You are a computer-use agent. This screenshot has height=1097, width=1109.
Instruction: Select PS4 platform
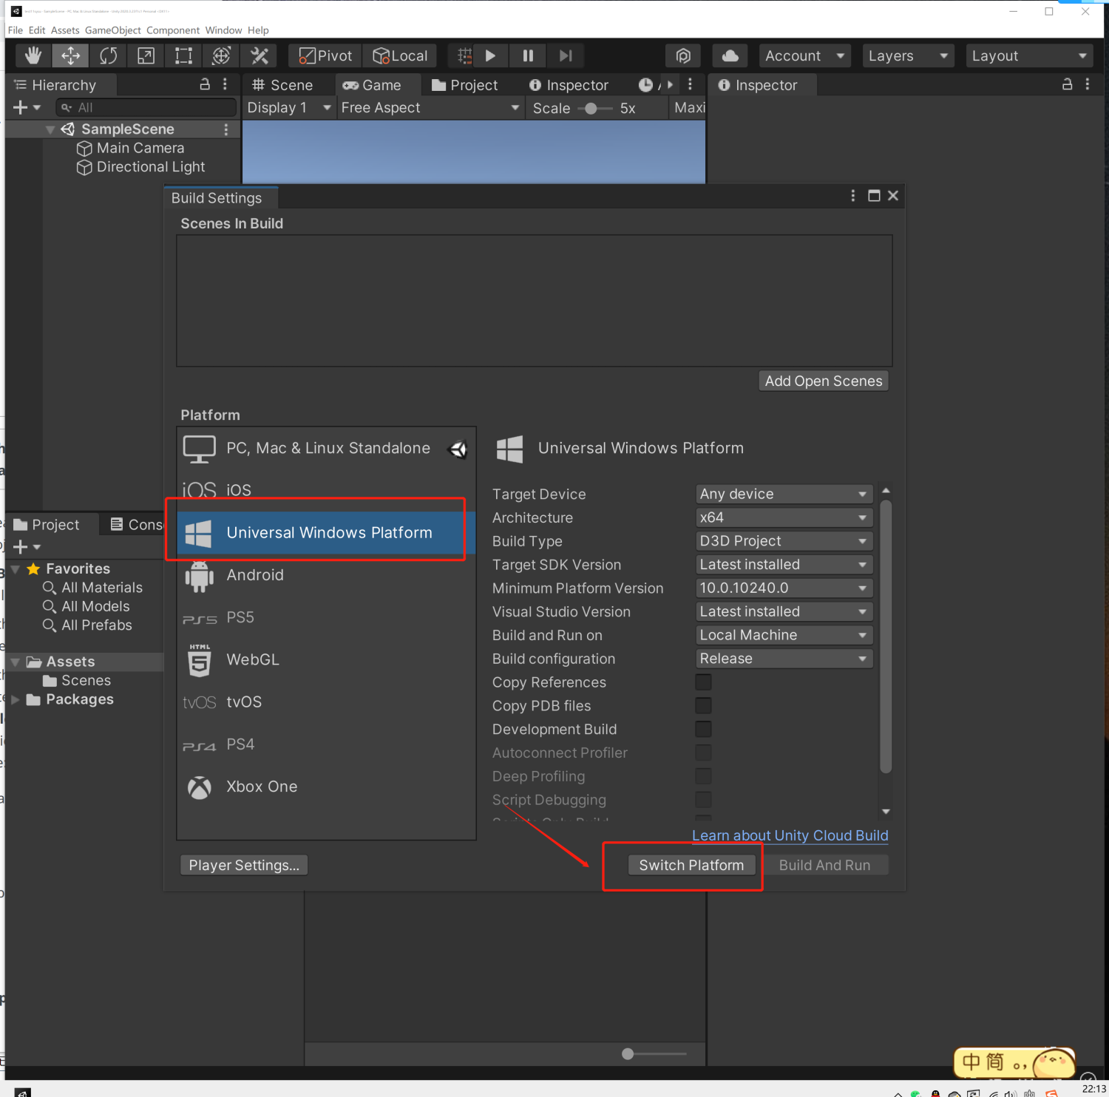(326, 744)
